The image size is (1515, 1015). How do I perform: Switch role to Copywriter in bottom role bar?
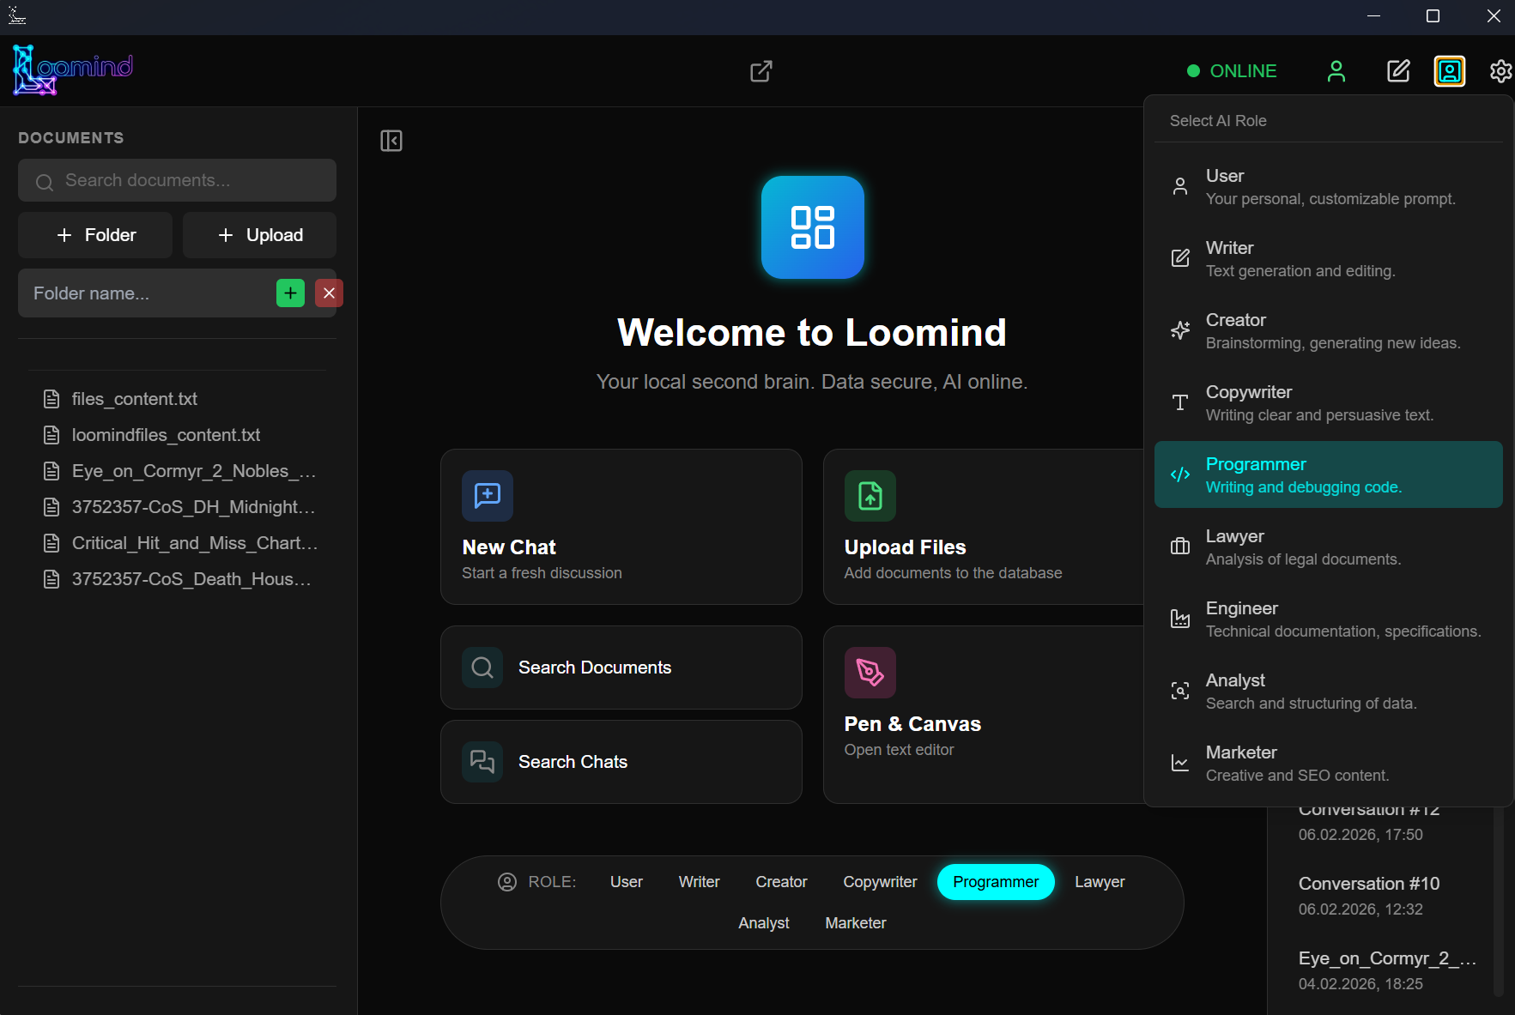[x=880, y=882]
